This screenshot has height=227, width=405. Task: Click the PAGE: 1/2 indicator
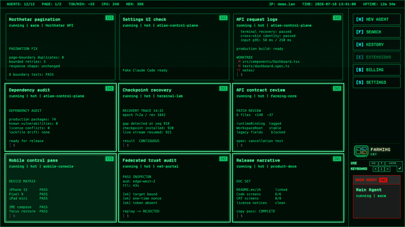(x=51, y=4)
